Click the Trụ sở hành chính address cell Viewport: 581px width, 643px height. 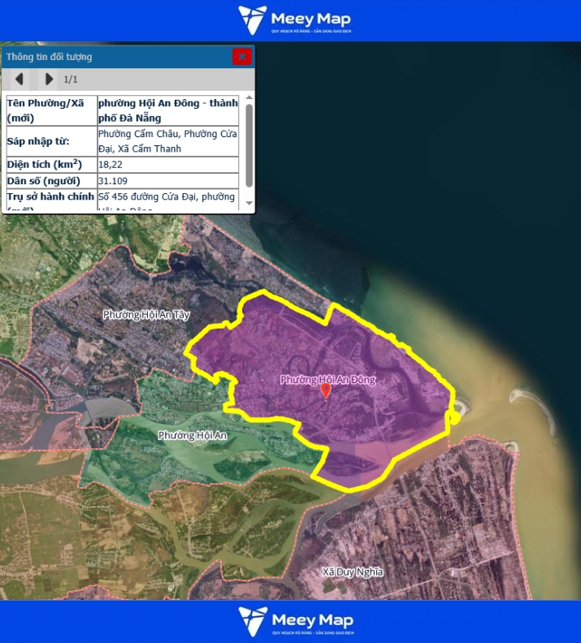pos(167,197)
